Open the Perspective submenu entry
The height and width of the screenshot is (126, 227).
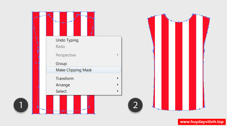point(84,55)
